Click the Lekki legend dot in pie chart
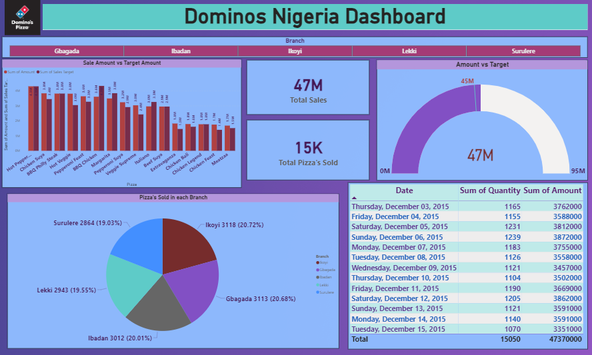This screenshot has width=592, height=355. (317, 284)
